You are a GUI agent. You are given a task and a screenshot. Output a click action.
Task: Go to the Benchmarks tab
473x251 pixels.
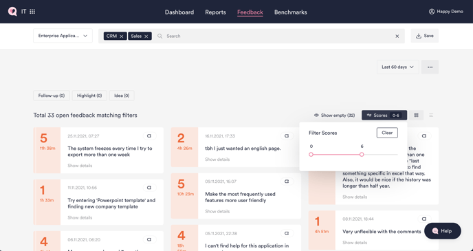[x=291, y=12]
